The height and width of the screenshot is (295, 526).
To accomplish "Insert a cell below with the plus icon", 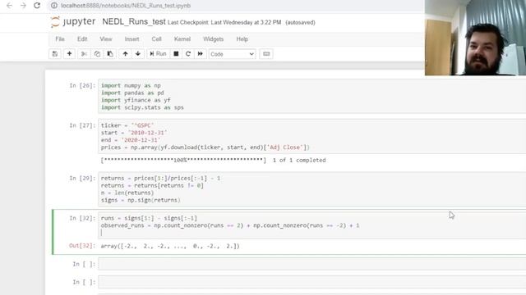I will click(x=69, y=54).
